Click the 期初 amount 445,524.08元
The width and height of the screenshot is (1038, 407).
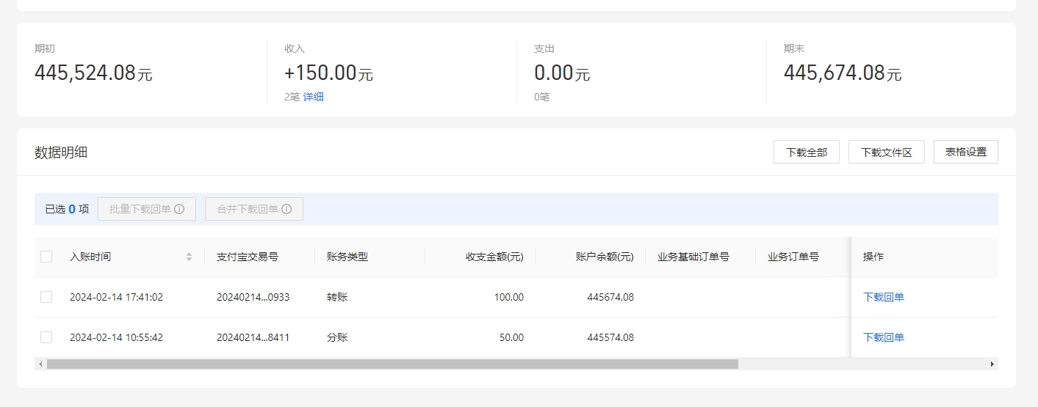point(93,73)
